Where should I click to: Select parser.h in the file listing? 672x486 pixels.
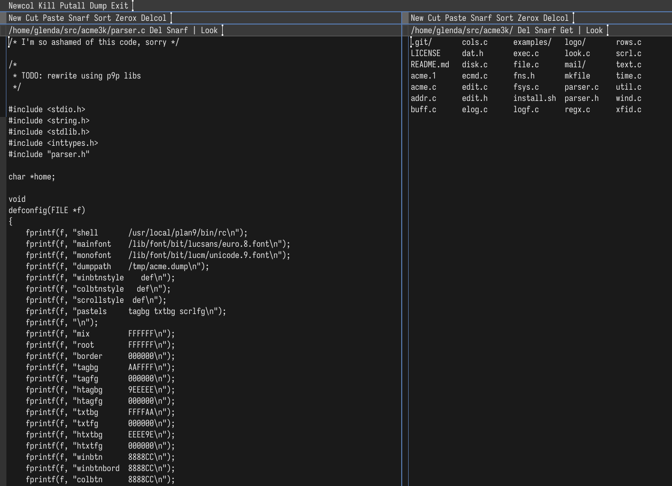pyautogui.click(x=582, y=98)
